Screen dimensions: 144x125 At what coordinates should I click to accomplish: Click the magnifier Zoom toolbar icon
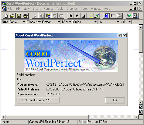point(135,16)
